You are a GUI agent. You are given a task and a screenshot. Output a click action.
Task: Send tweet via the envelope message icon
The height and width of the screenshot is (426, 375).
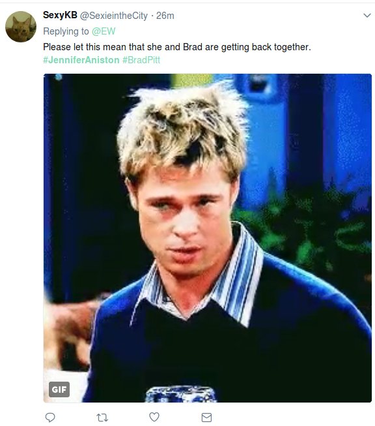206,418
